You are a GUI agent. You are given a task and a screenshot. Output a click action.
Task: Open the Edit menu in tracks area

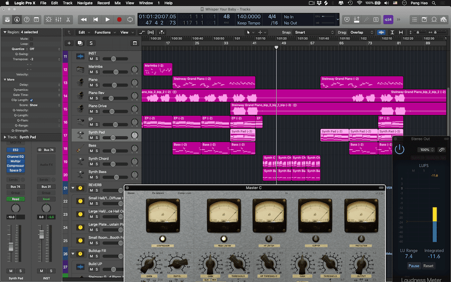[x=84, y=33]
